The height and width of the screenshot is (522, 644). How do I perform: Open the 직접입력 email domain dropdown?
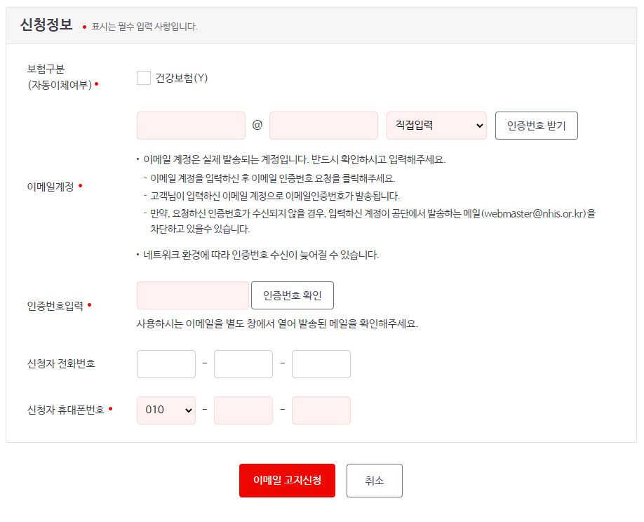point(436,125)
